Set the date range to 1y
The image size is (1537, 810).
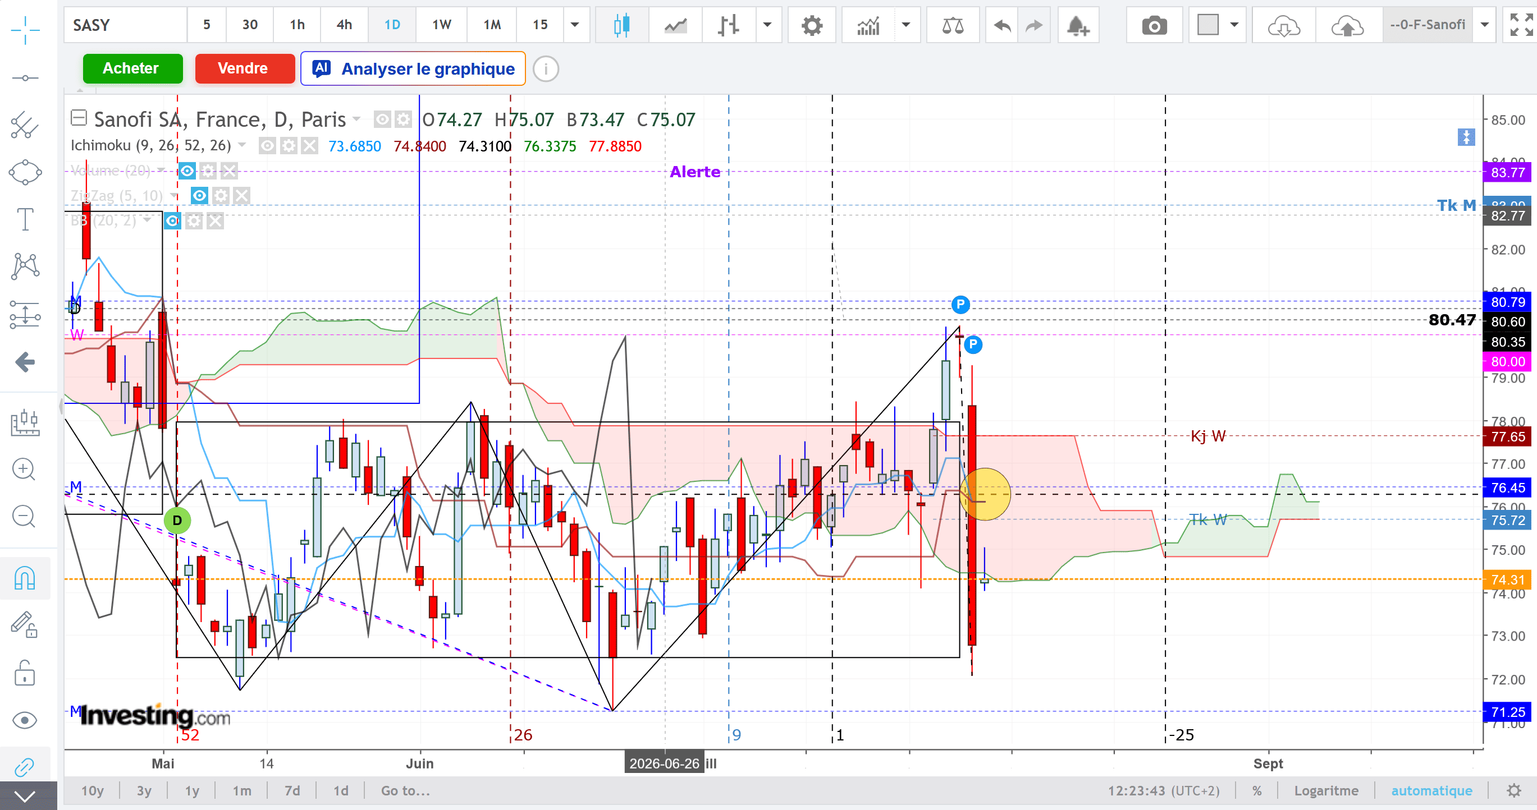tap(191, 791)
